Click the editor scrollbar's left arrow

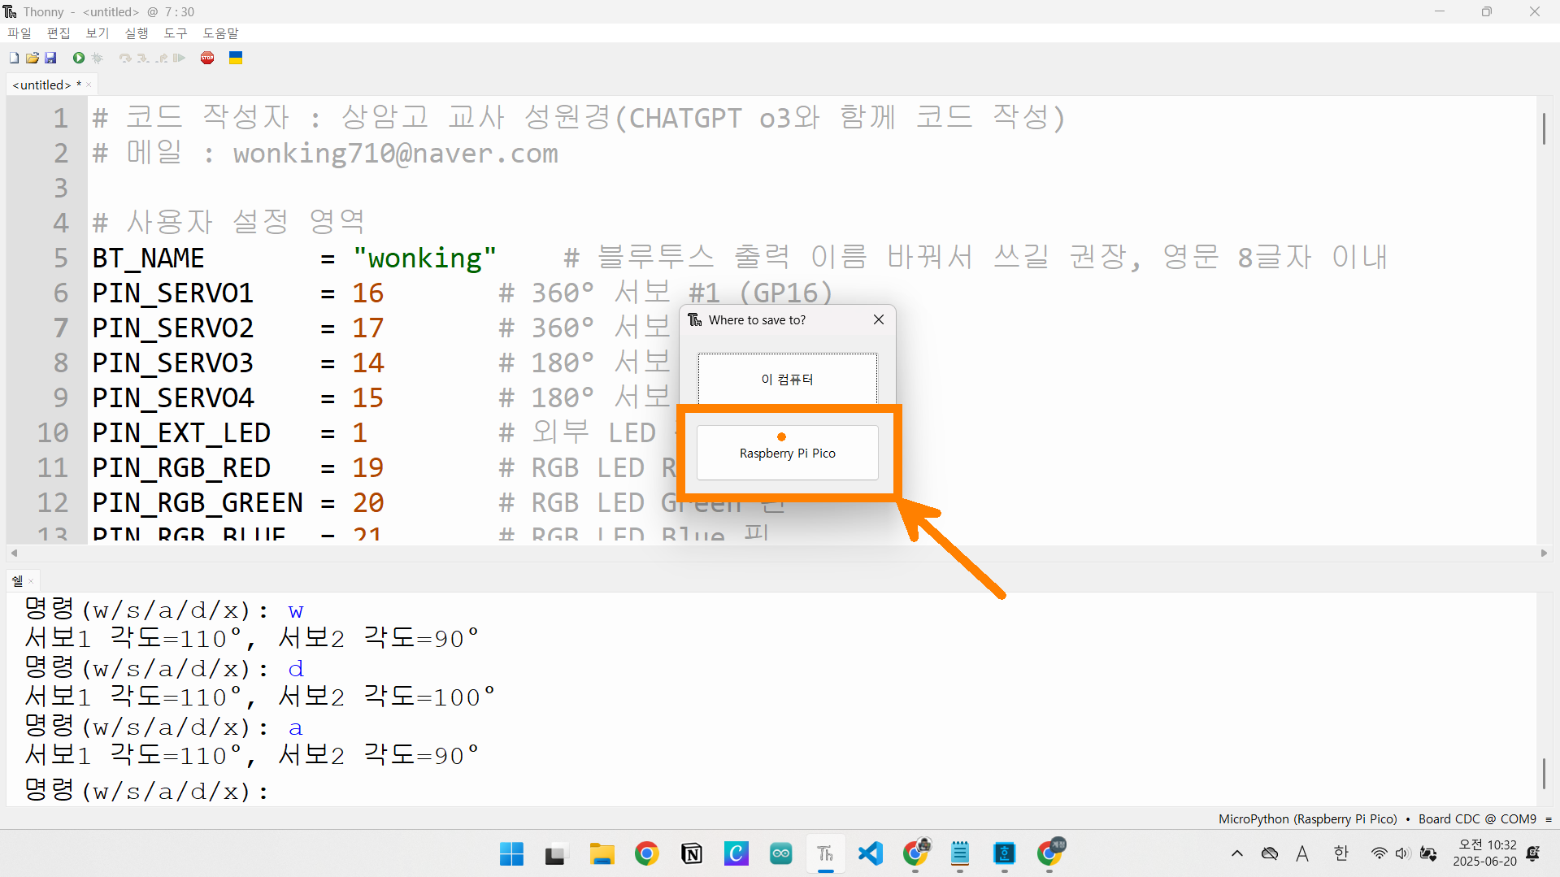point(14,553)
